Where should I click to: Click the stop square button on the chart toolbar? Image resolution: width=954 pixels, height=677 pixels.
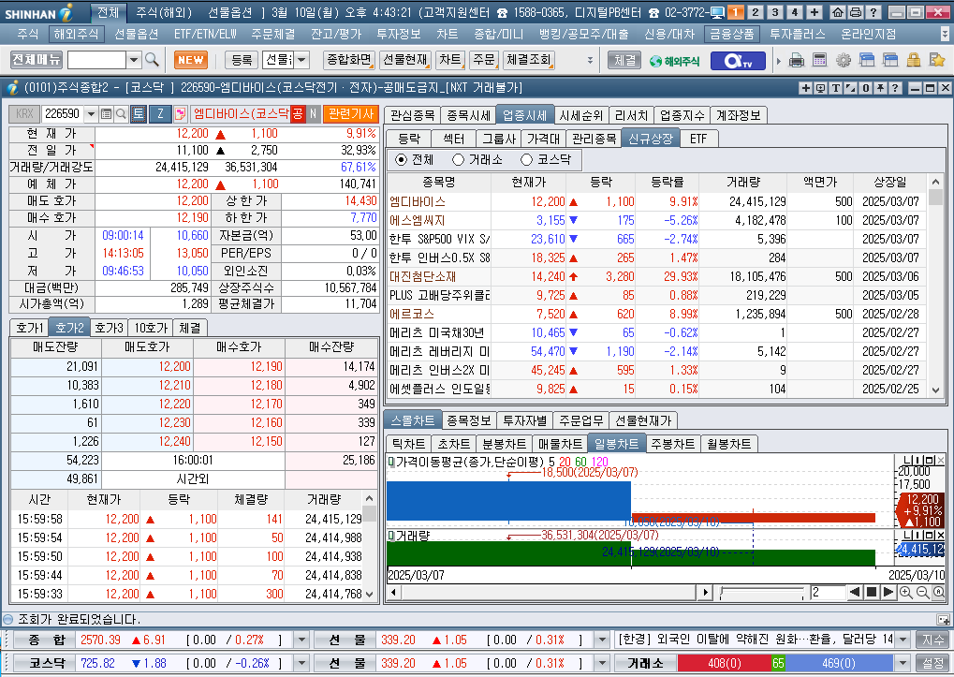coord(872,592)
